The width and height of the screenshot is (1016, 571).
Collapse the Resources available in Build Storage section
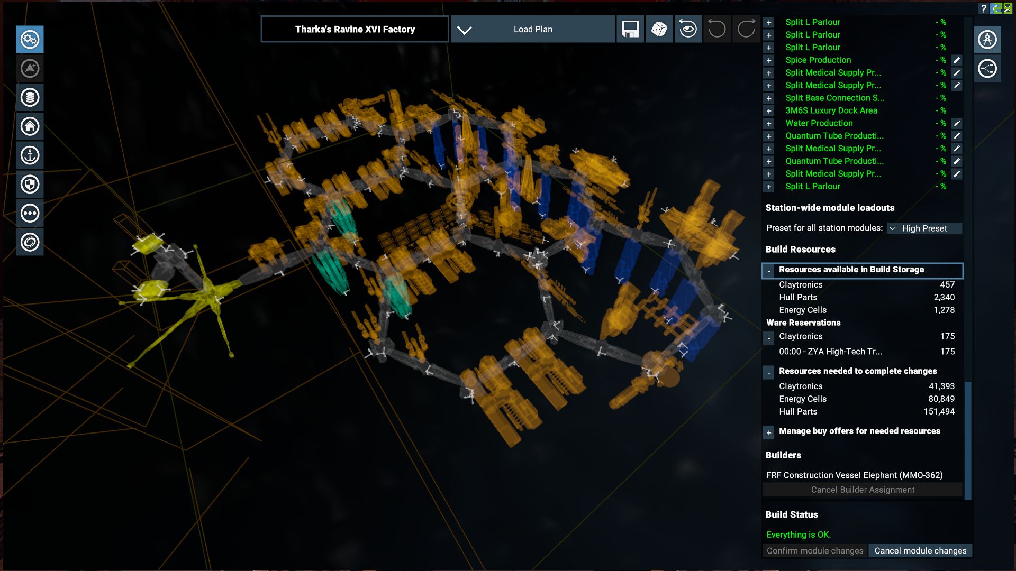coord(769,270)
